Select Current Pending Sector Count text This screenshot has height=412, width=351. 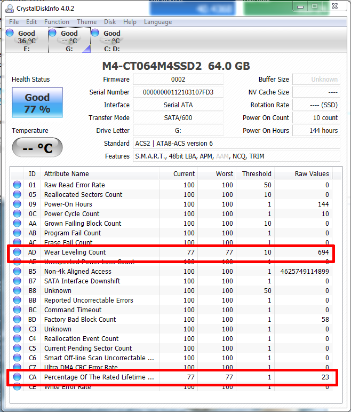click(x=88, y=348)
